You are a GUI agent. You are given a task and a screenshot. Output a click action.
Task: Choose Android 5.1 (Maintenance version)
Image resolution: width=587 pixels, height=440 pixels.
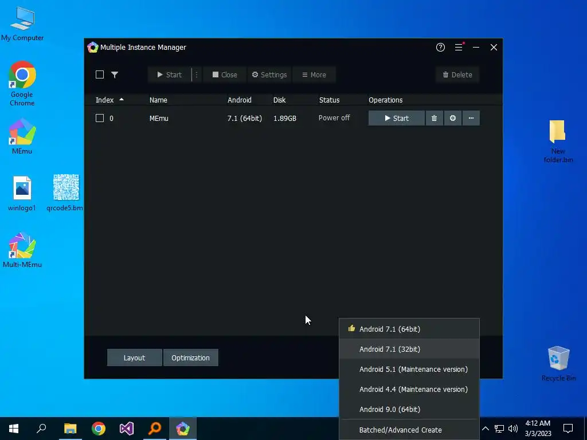tap(409, 370)
